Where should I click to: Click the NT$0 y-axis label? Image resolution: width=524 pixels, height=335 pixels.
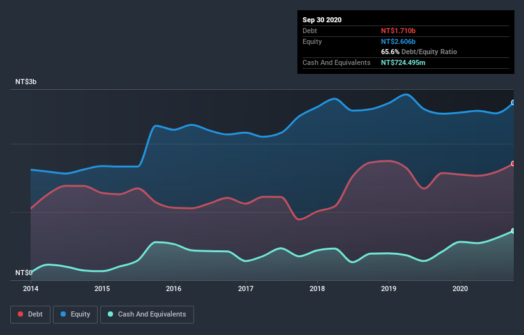point(24,273)
